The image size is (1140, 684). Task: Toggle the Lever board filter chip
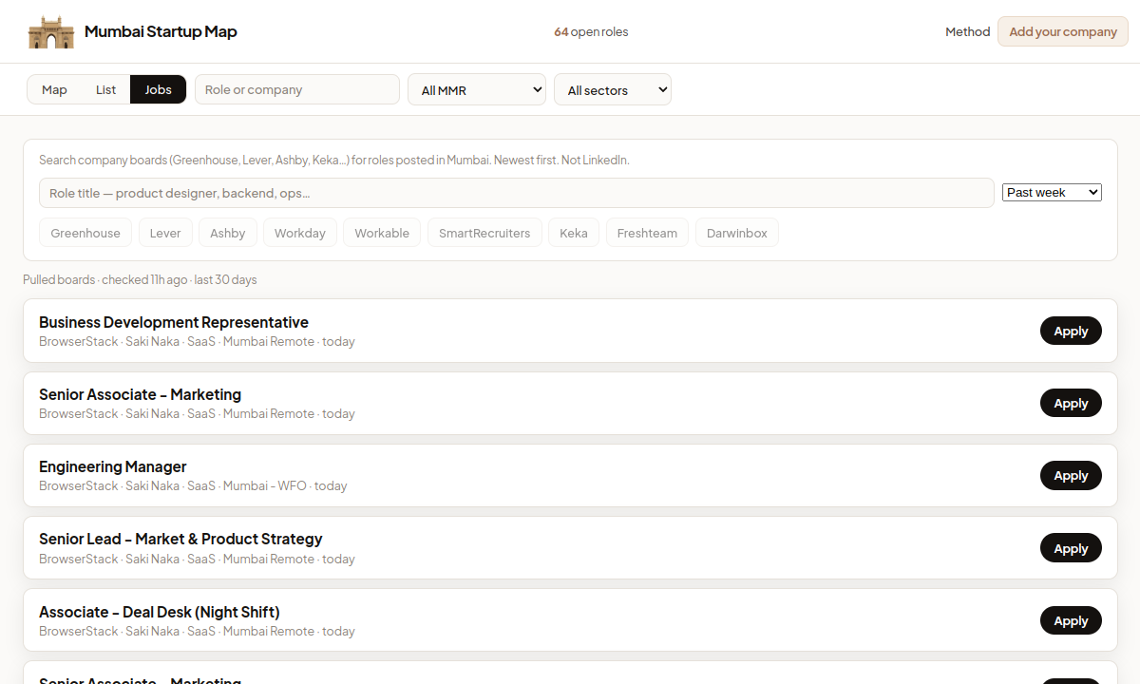pos(165,233)
